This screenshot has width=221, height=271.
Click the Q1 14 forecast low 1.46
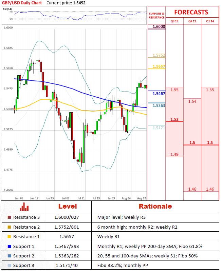[x=210, y=189]
